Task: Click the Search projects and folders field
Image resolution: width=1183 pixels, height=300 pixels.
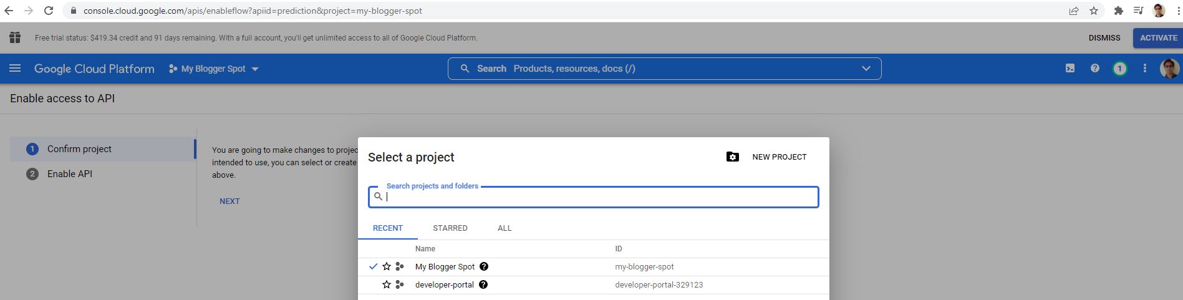Action: pyautogui.click(x=599, y=197)
